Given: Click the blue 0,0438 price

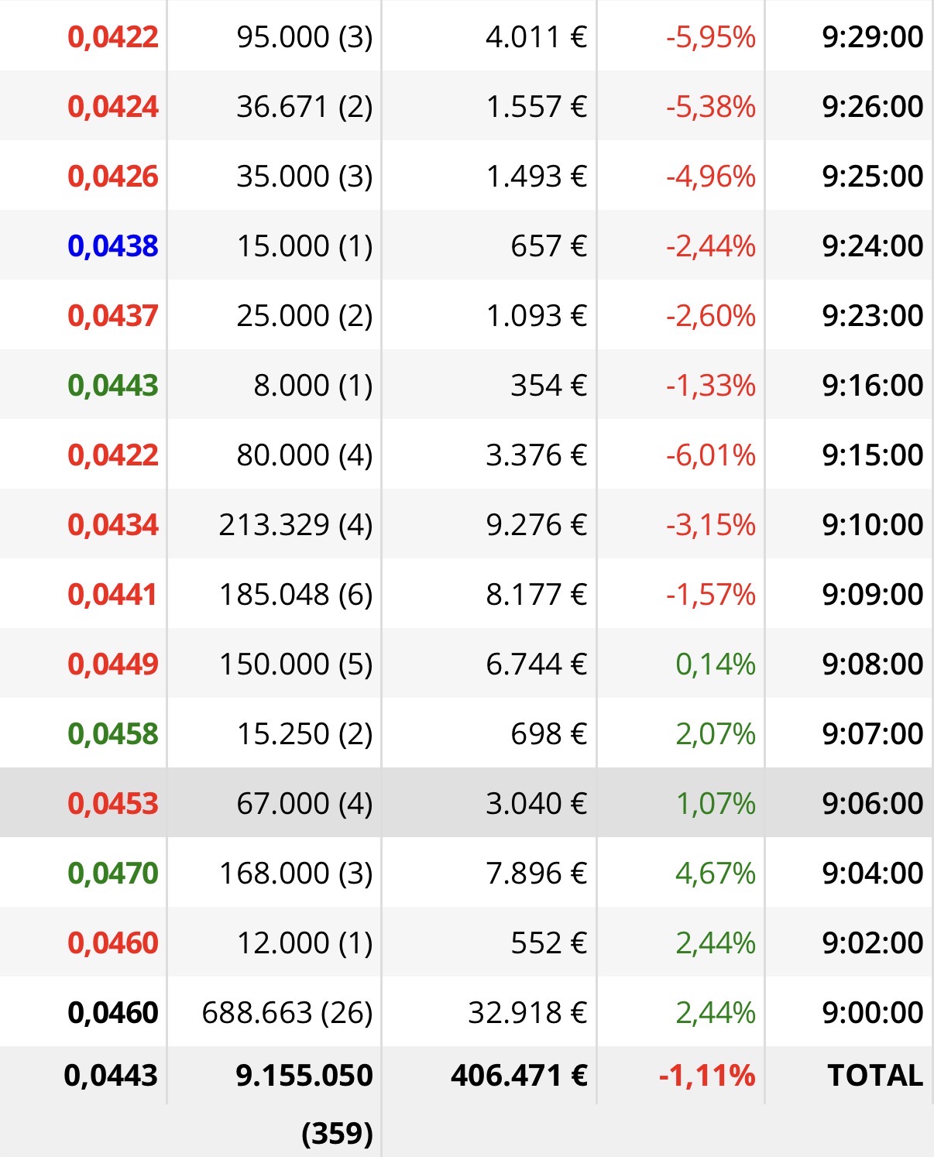Looking at the screenshot, I should 113,246.
